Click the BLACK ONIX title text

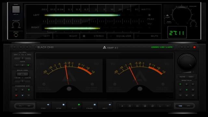click(x=45, y=47)
